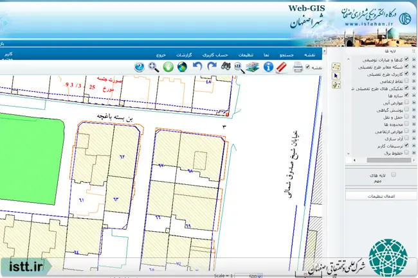Click the layers panel horizontal scrollbar

point(384,160)
